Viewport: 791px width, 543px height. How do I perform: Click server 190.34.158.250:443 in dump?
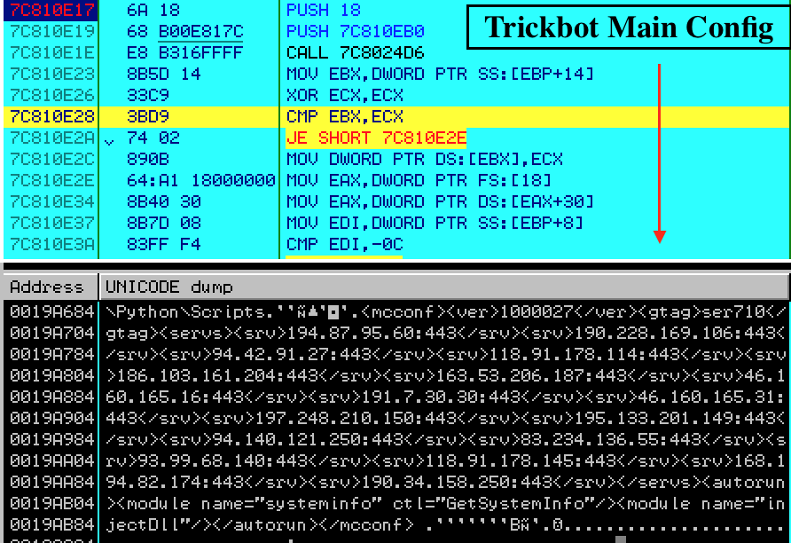pyautogui.click(x=456, y=483)
